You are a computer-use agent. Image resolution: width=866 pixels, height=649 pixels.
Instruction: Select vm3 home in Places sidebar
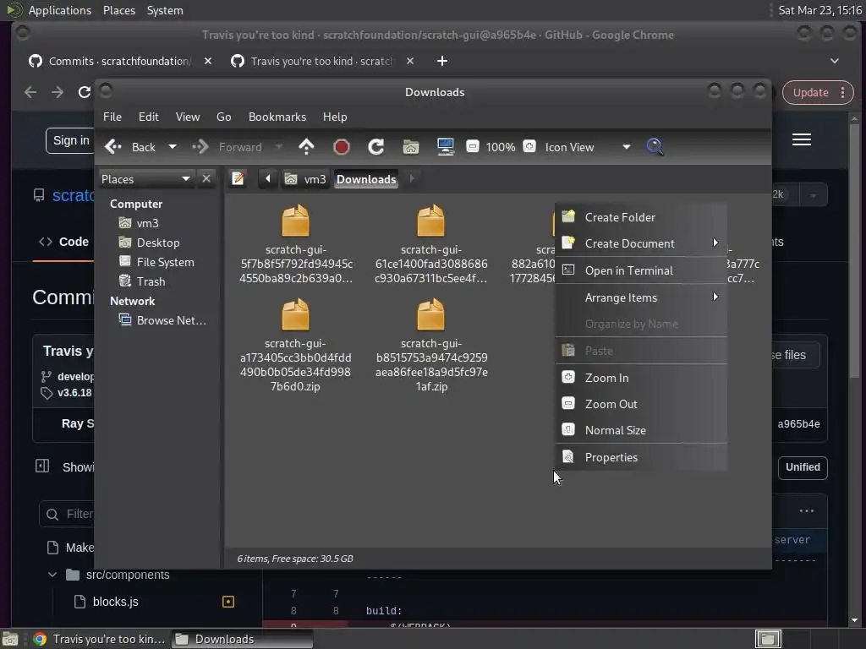(x=140, y=223)
